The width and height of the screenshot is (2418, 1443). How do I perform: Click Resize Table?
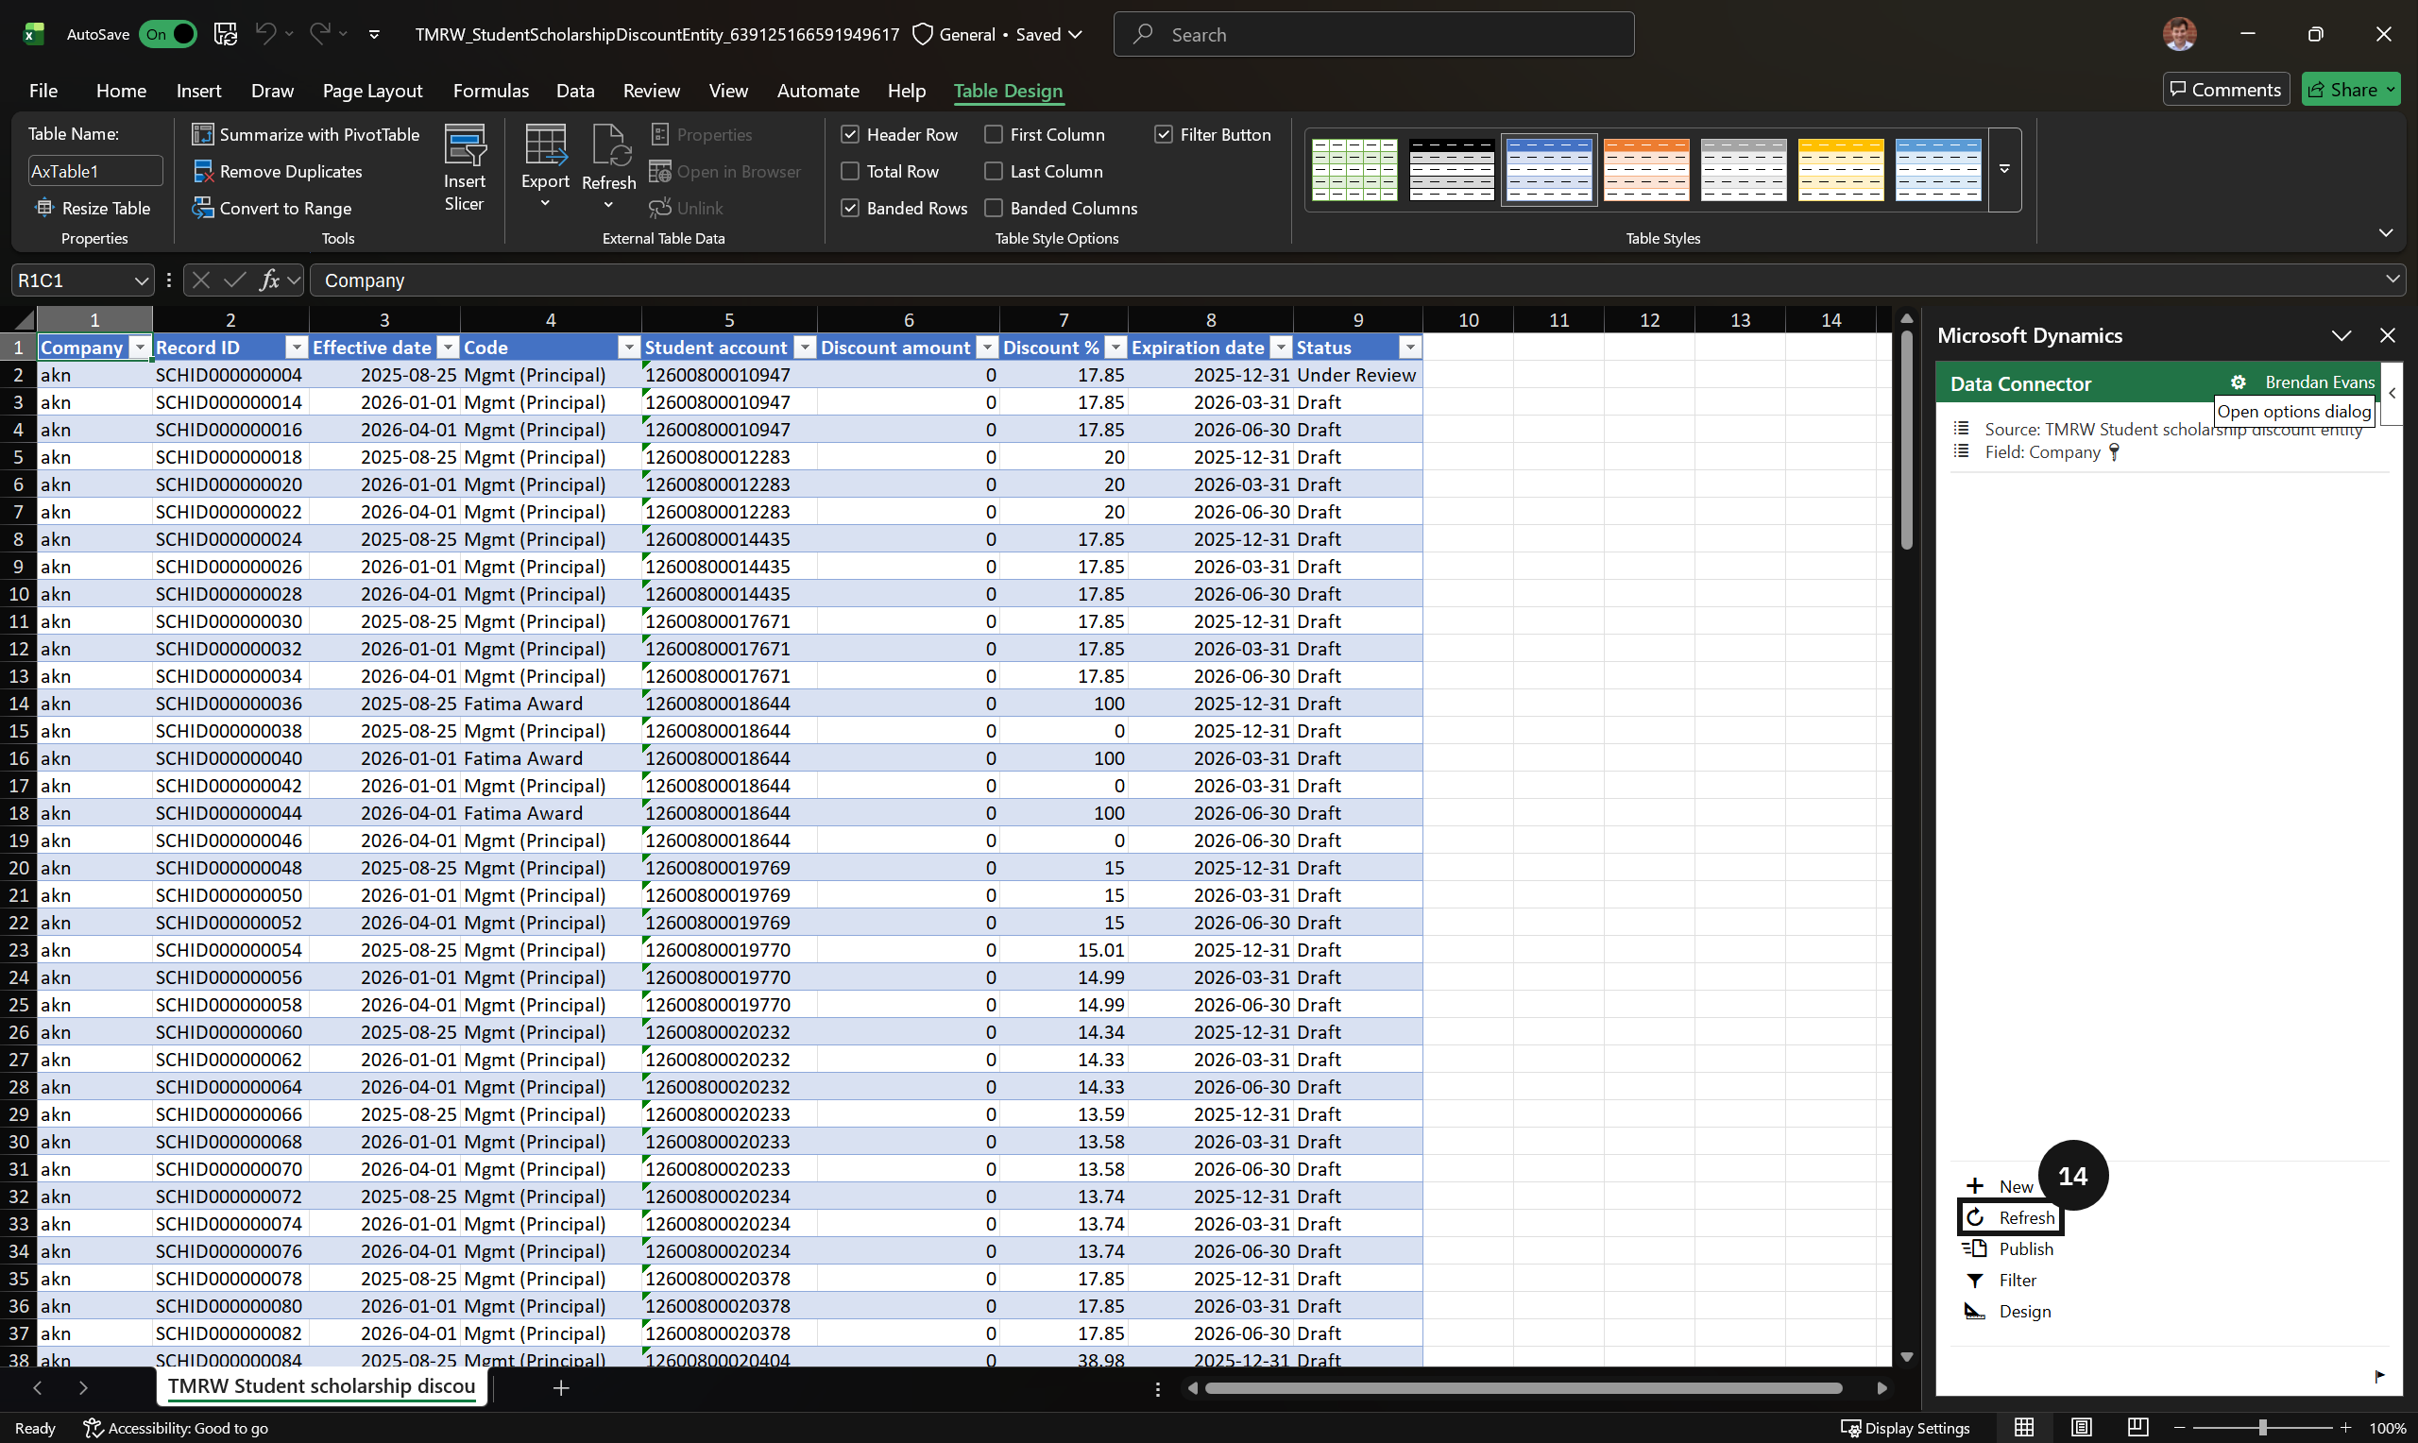pos(94,208)
